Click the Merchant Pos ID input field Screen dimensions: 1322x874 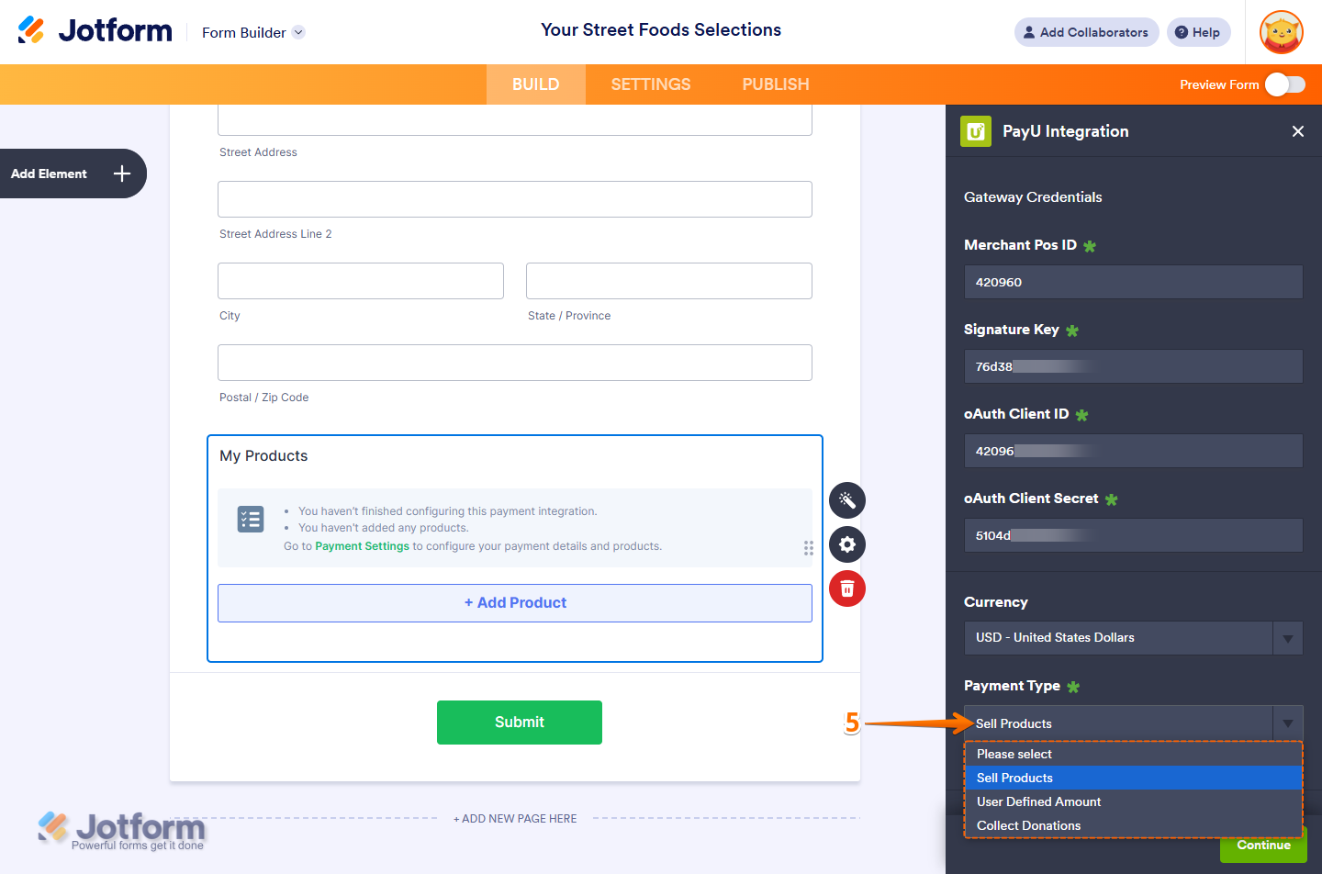click(1133, 282)
